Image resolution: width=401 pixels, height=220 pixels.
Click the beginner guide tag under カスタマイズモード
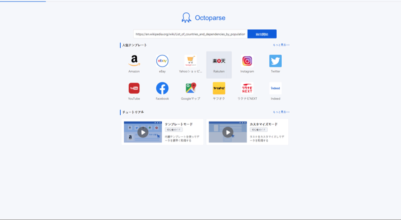pos(259,129)
